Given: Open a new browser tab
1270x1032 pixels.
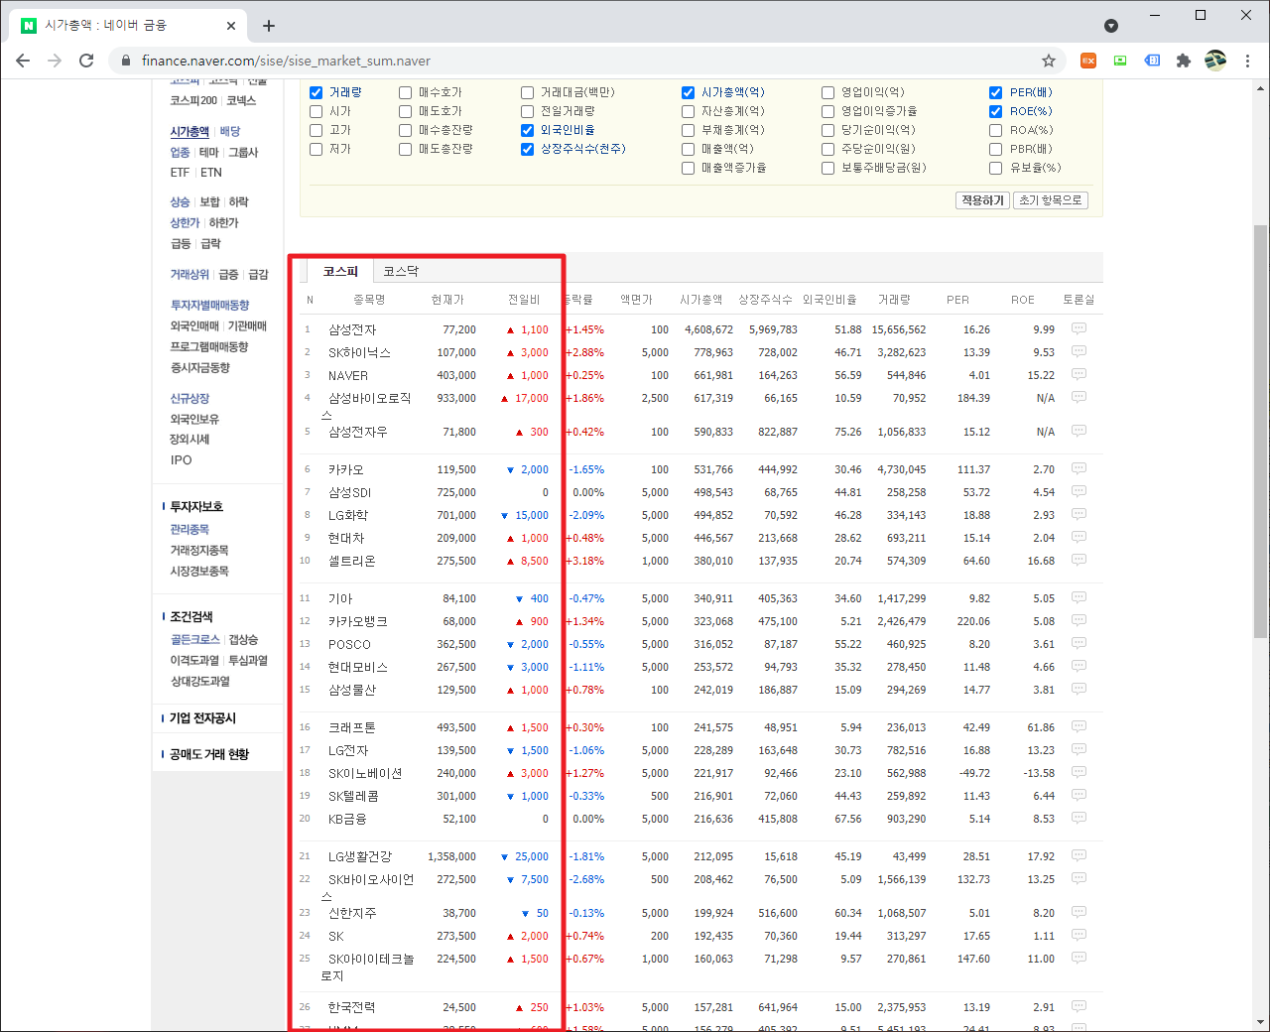Looking at the screenshot, I should (x=269, y=26).
